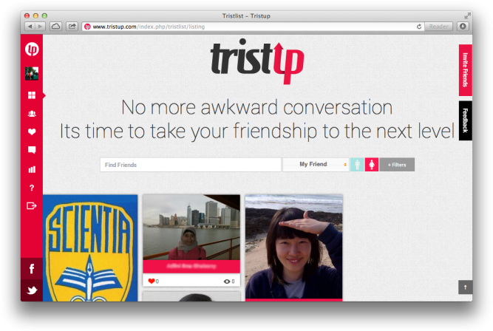Select the heart icon in sidebar
The image size is (493, 331).
tap(32, 132)
